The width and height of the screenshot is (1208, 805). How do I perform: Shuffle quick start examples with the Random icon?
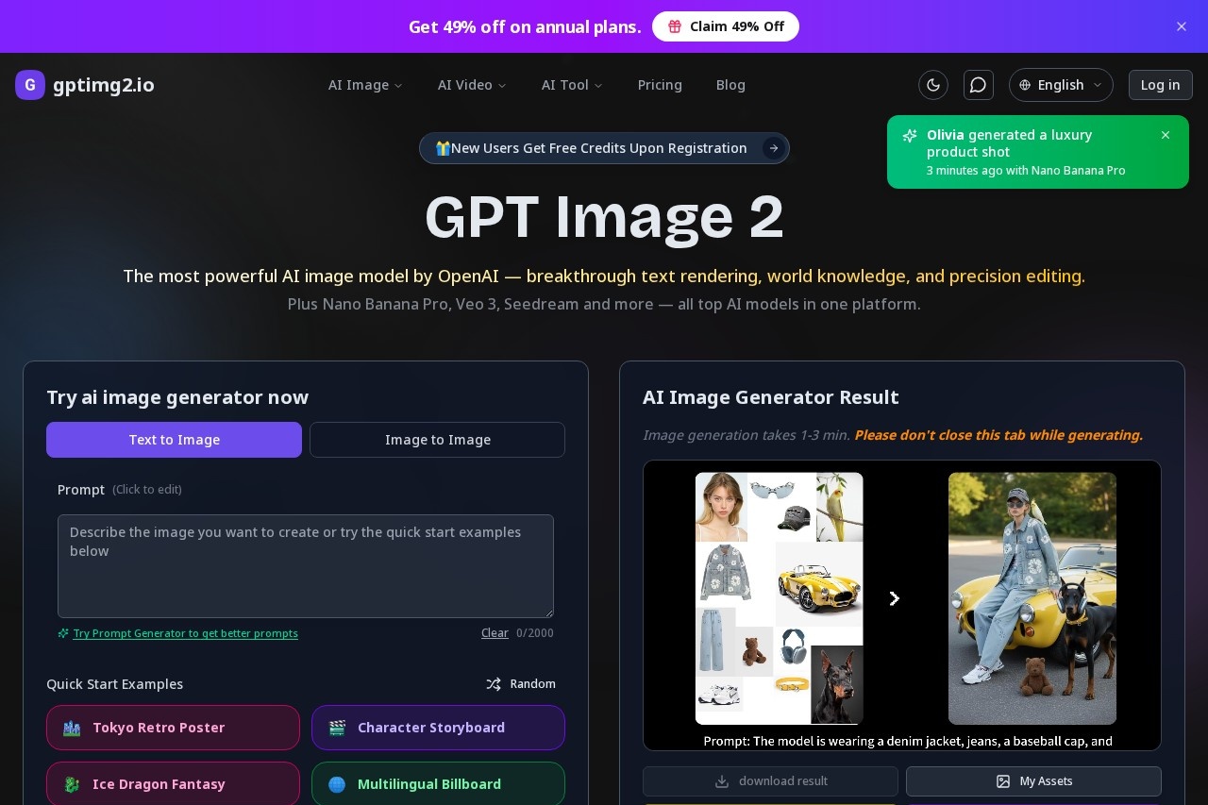click(x=494, y=684)
